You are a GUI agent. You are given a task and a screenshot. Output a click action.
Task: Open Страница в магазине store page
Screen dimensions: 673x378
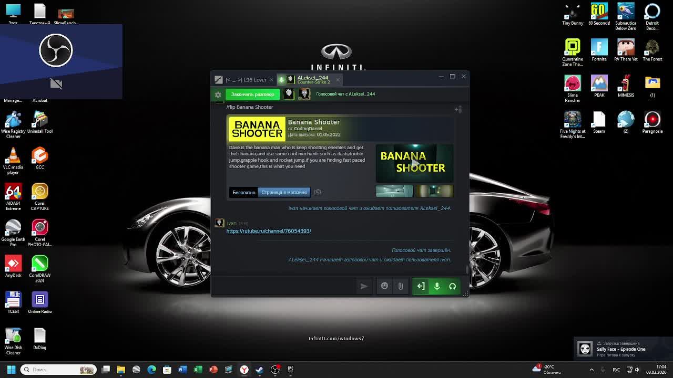284,192
